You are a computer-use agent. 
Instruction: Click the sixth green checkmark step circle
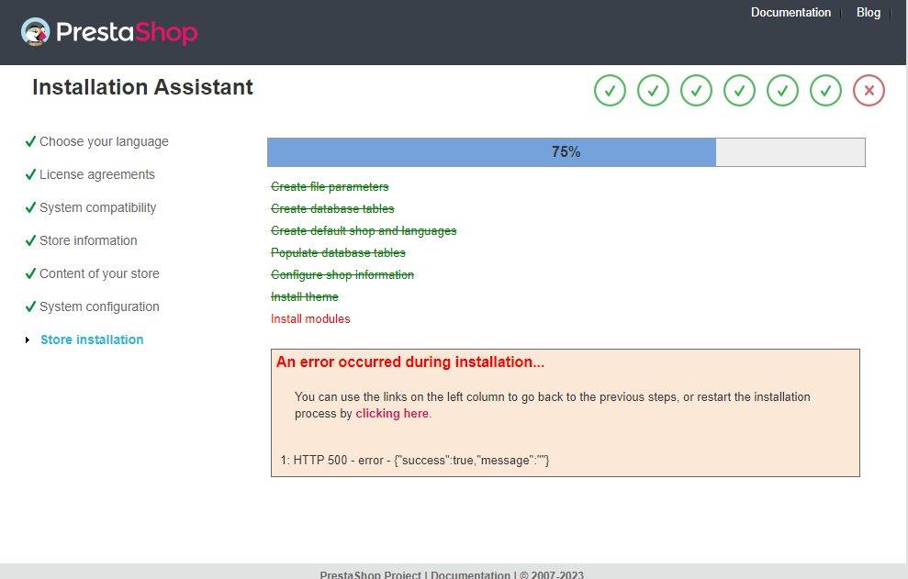[x=825, y=90]
